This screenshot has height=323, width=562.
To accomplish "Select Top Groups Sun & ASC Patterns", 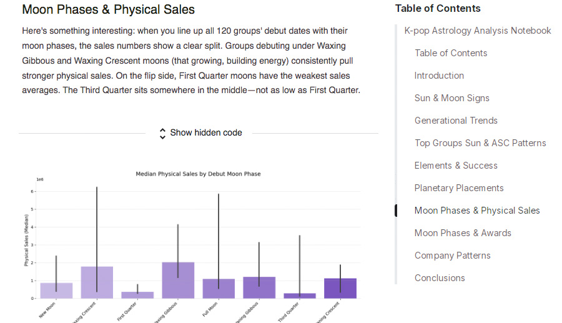I will coord(480,143).
